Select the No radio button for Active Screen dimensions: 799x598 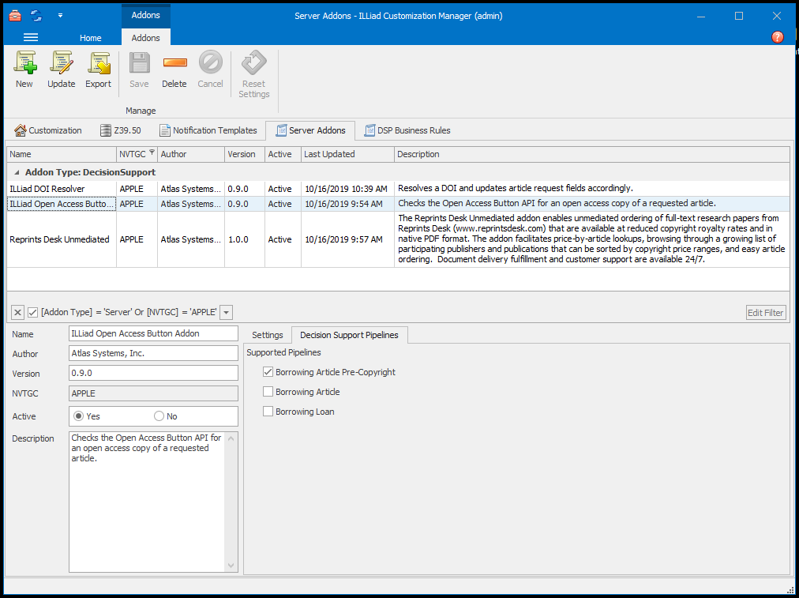click(159, 416)
